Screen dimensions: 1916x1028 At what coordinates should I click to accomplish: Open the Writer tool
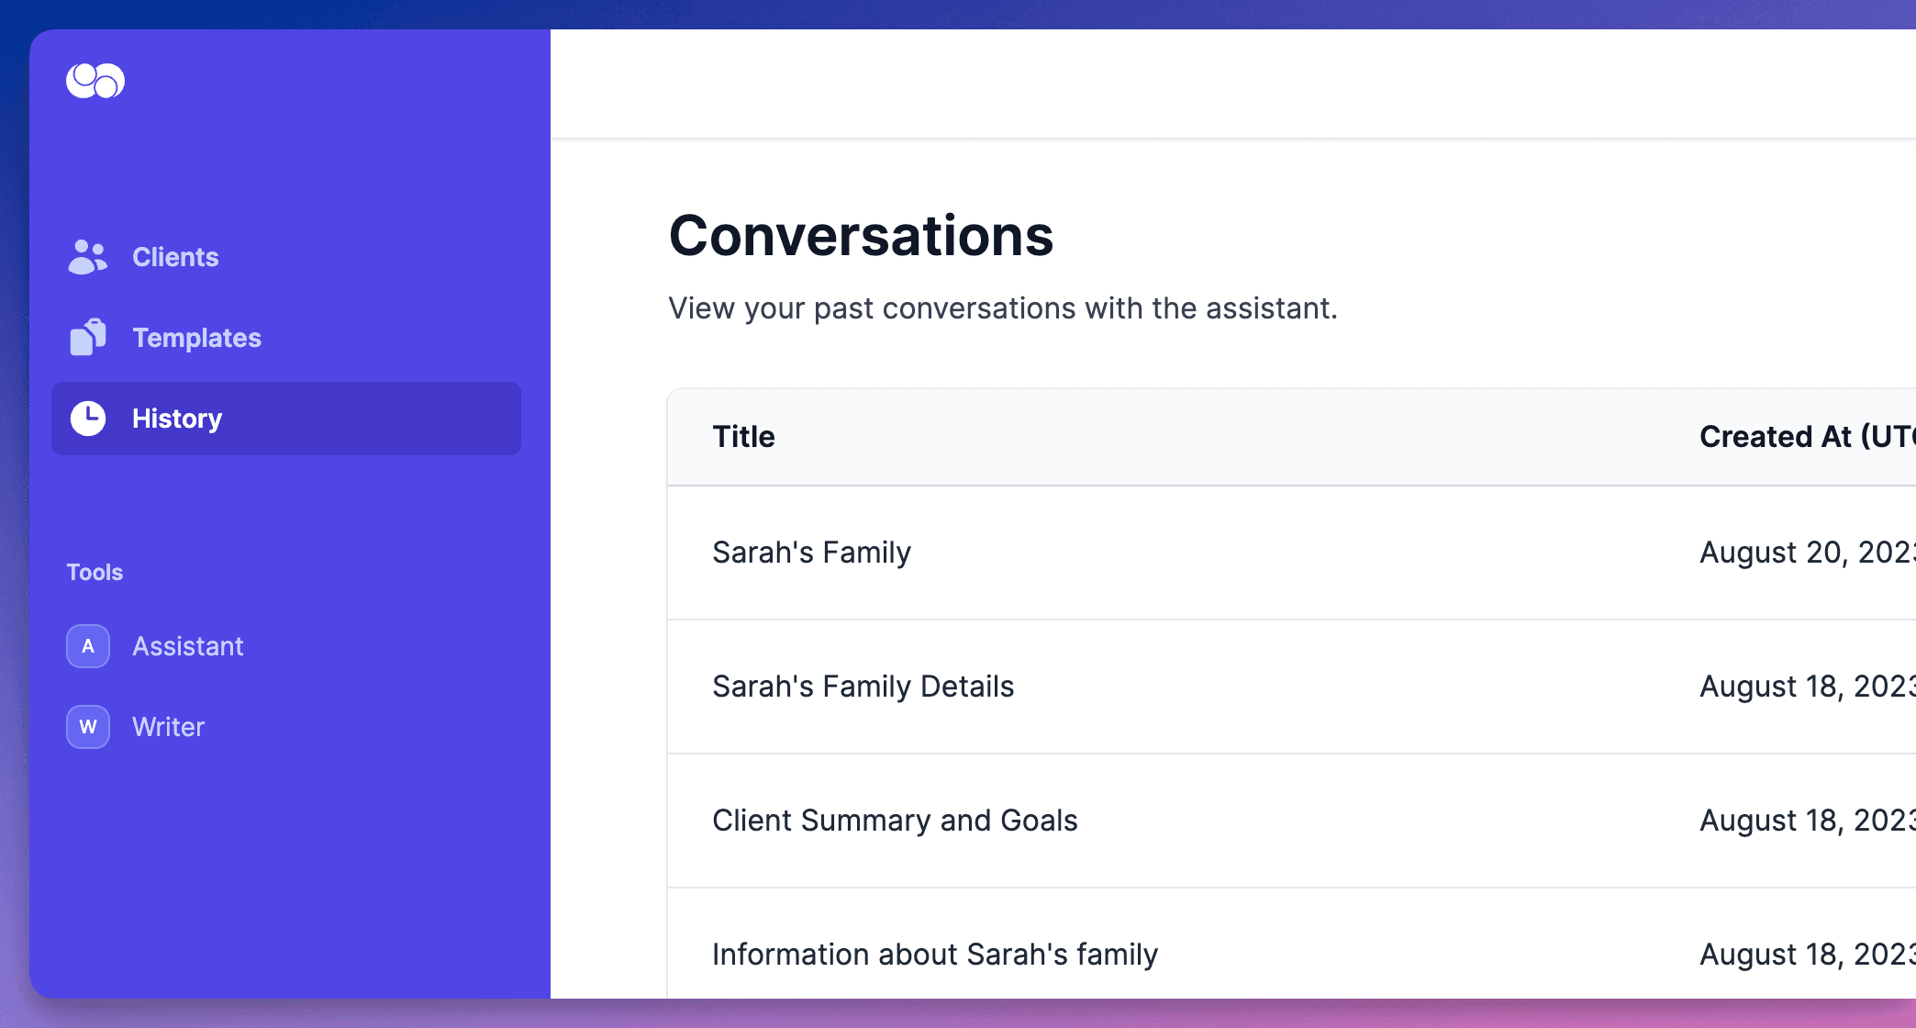[168, 727]
